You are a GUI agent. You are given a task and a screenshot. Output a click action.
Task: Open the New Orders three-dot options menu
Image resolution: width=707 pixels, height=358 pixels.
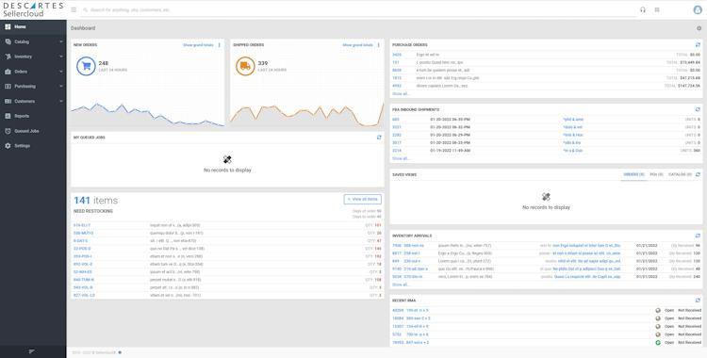click(220, 45)
